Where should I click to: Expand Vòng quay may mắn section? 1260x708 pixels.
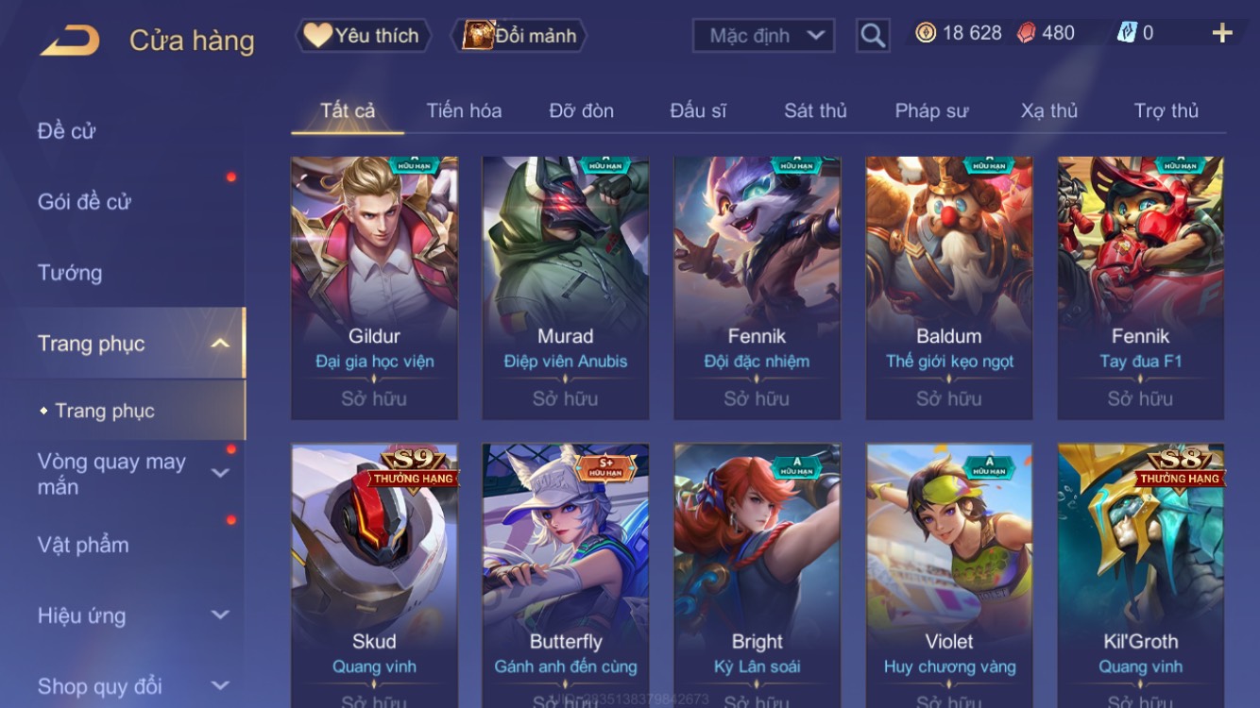pos(220,473)
